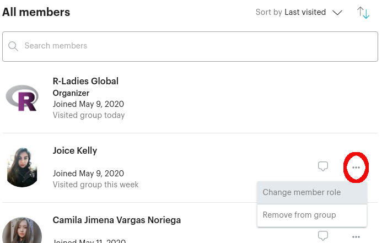Open the Joice Kelly member name link
The width and height of the screenshot is (382, 243).
75,150
